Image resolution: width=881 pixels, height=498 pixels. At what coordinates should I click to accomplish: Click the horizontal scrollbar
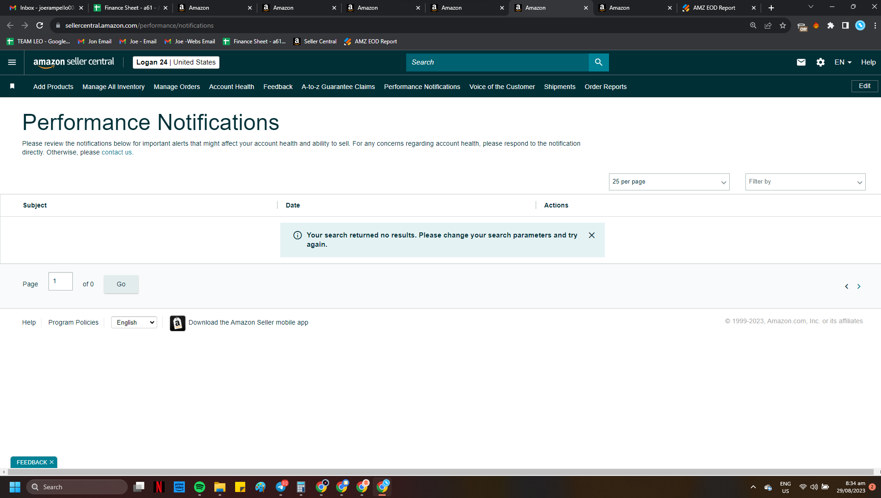pos(440,472)
